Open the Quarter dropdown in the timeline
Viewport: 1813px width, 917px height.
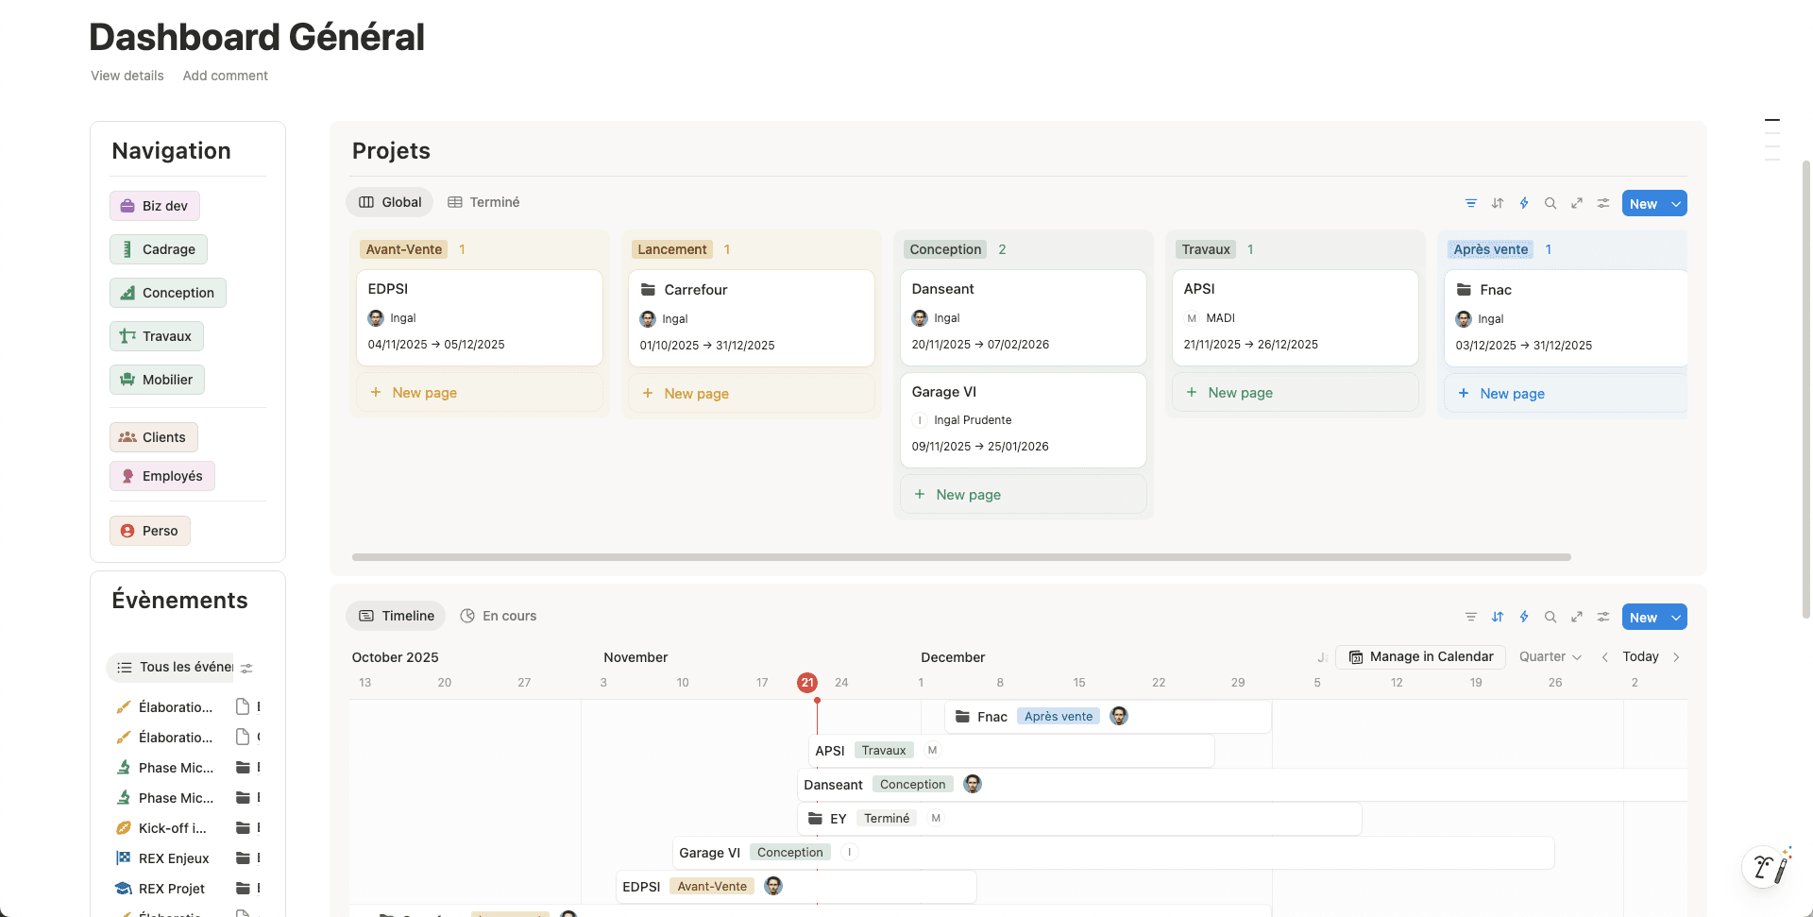tap(1549, 656)
